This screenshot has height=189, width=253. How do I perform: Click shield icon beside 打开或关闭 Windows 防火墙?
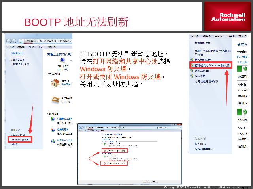point(192,65)
